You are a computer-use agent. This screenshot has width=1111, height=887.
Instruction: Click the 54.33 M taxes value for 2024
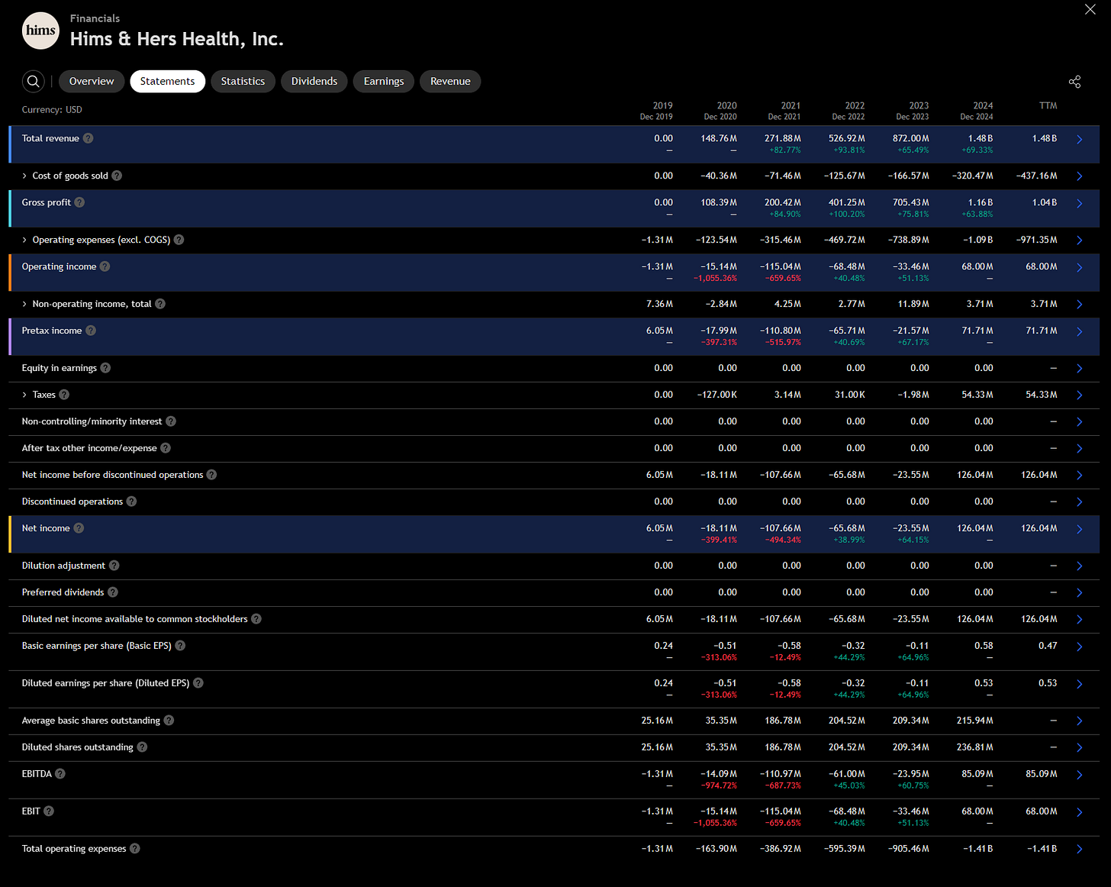(x=977, y=395)
